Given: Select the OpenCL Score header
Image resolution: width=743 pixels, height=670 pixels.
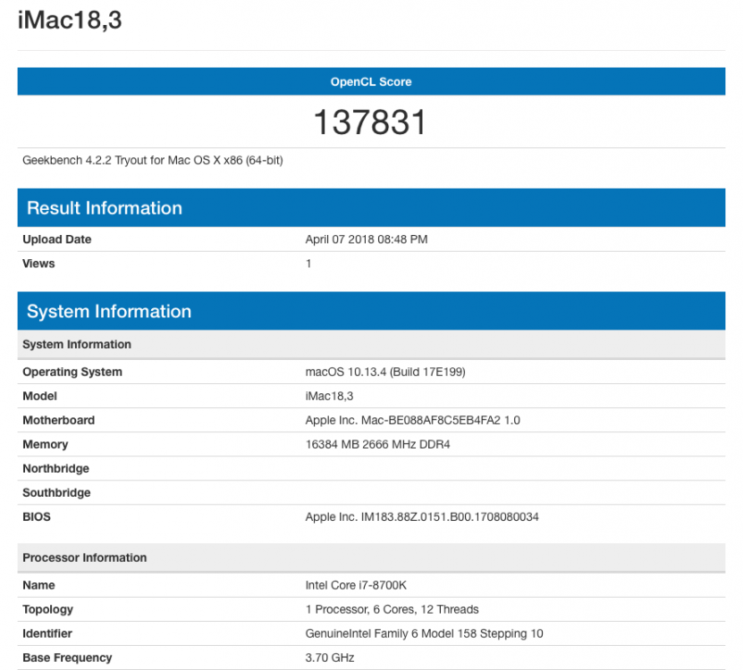Looking at the screenshot, I should pos(371,81).
